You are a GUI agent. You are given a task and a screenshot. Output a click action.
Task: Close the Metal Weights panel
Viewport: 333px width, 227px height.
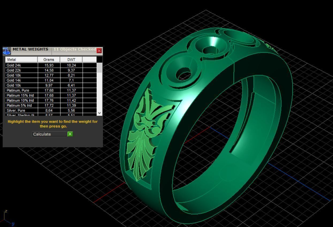pos(99,51)
